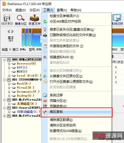The height and width of the screenshot is (143, 124).
Task: Click the small blue-capped partition bar in disk map
Action: tap(26, 37)
